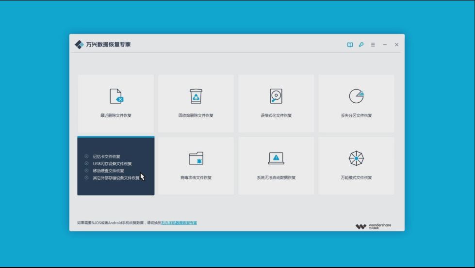The image size is (475, 268).
Task: Select the 记忆卡文件恢复 option
Action: click(x=106, y=157)
